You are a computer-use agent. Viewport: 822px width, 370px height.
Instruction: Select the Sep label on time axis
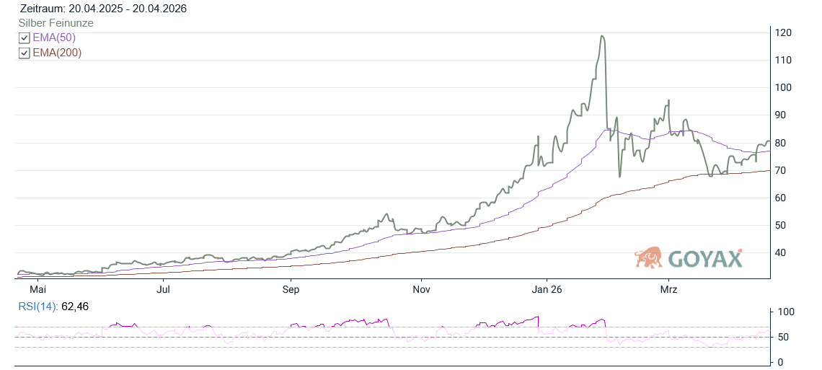pyautogui.click(x=291, y=289)
